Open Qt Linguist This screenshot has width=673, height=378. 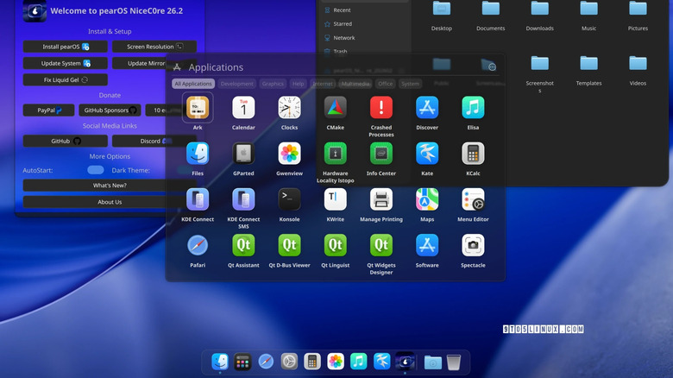coord(336,246)
